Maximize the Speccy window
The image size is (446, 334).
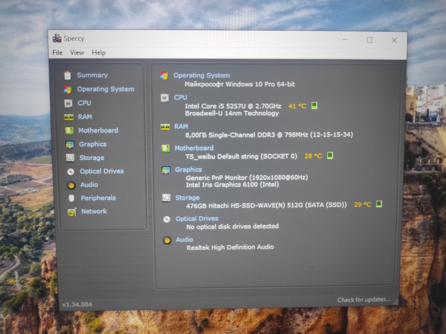[370, 40]
